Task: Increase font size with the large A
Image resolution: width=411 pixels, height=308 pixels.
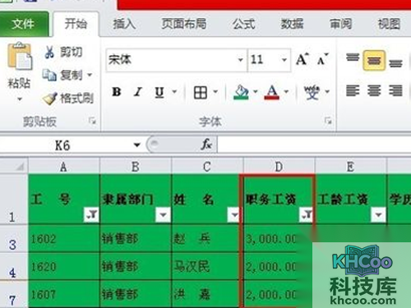Action: tap(302, 59)
